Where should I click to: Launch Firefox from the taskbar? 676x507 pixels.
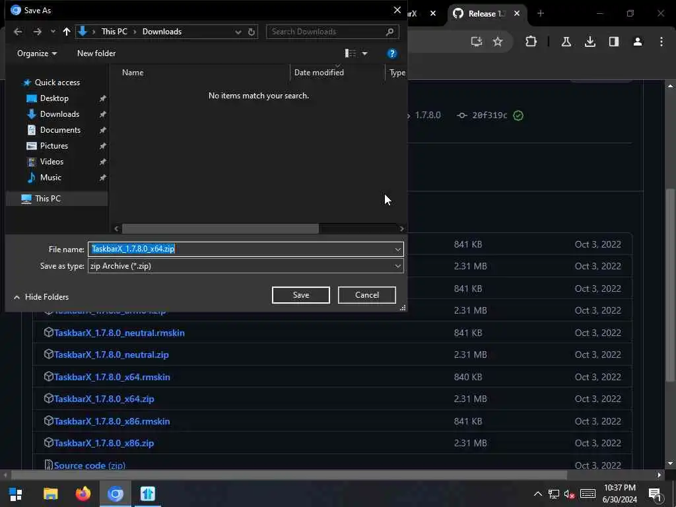coord(83,494)
